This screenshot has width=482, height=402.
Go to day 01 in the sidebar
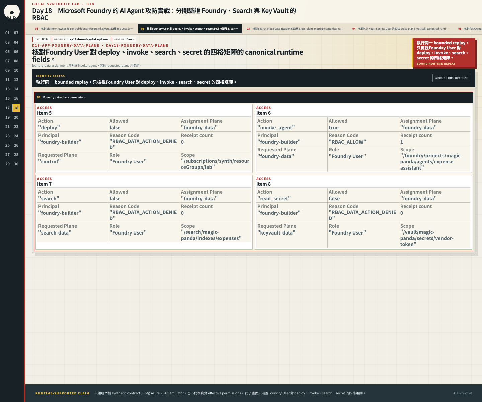[x=7, y=33]
